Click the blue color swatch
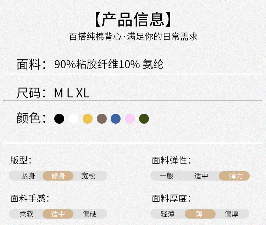 (x=116, y=118)
